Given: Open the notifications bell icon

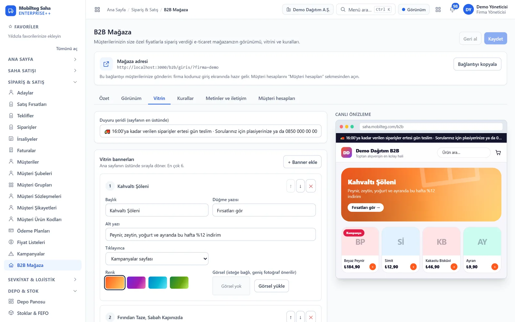Looking at the screenshot, I should pyautogui.click(x=452, y=10).
